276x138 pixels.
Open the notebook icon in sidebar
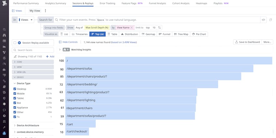pos(4,87)
